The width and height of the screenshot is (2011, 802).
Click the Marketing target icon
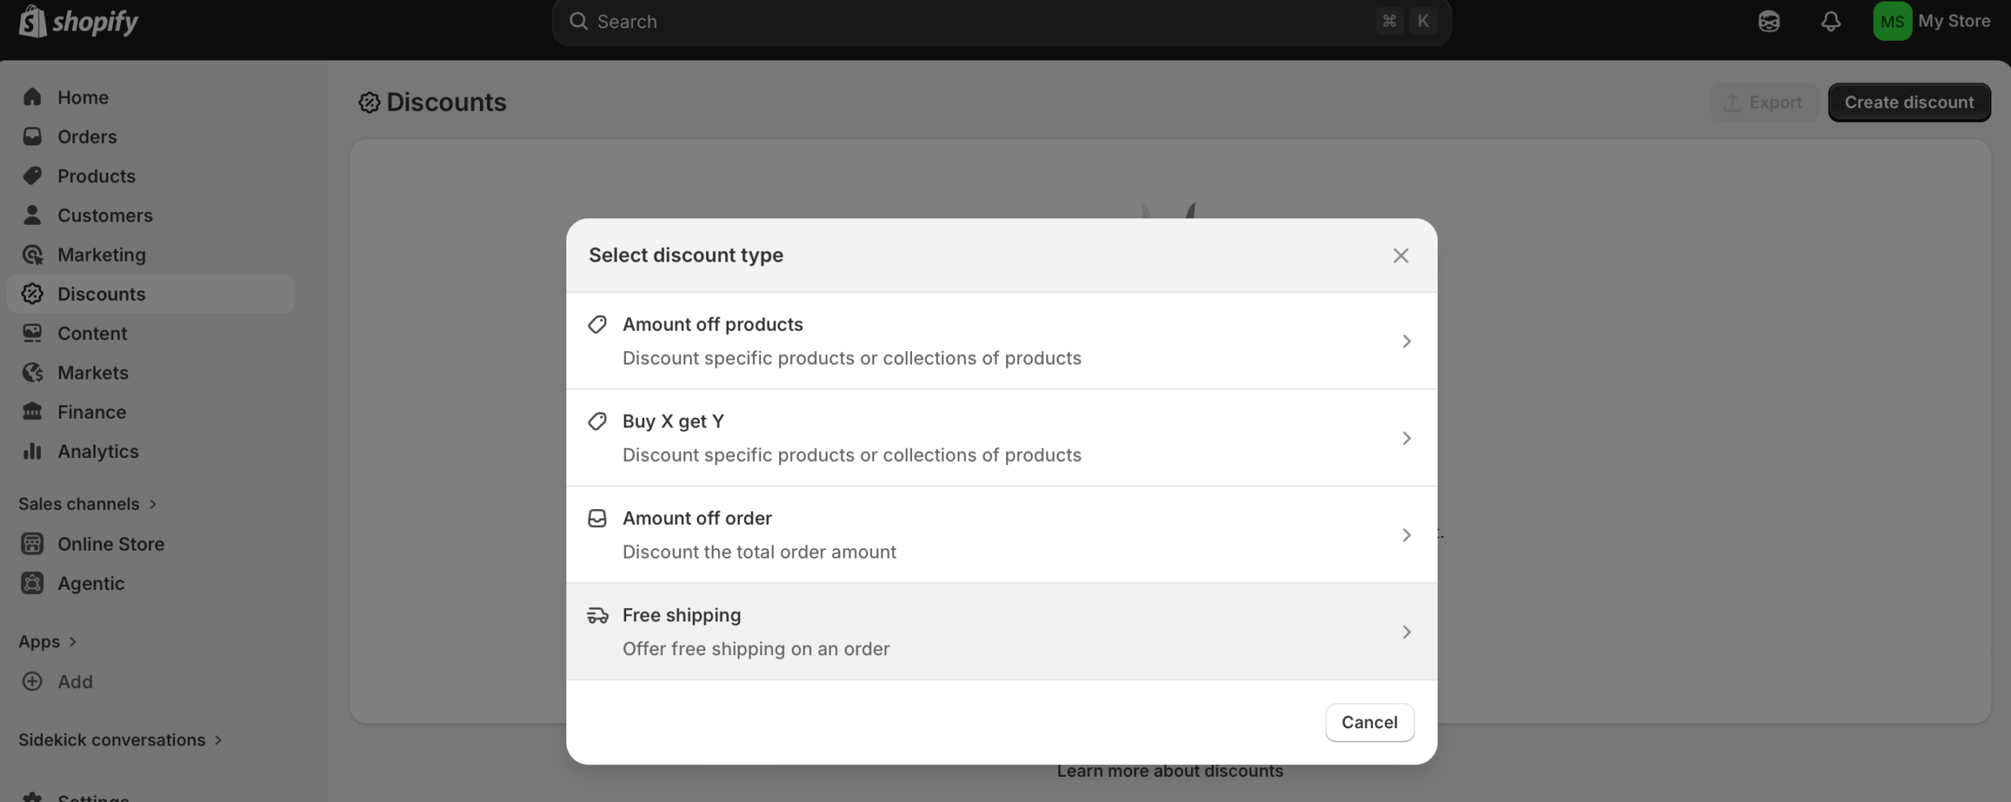32,255
